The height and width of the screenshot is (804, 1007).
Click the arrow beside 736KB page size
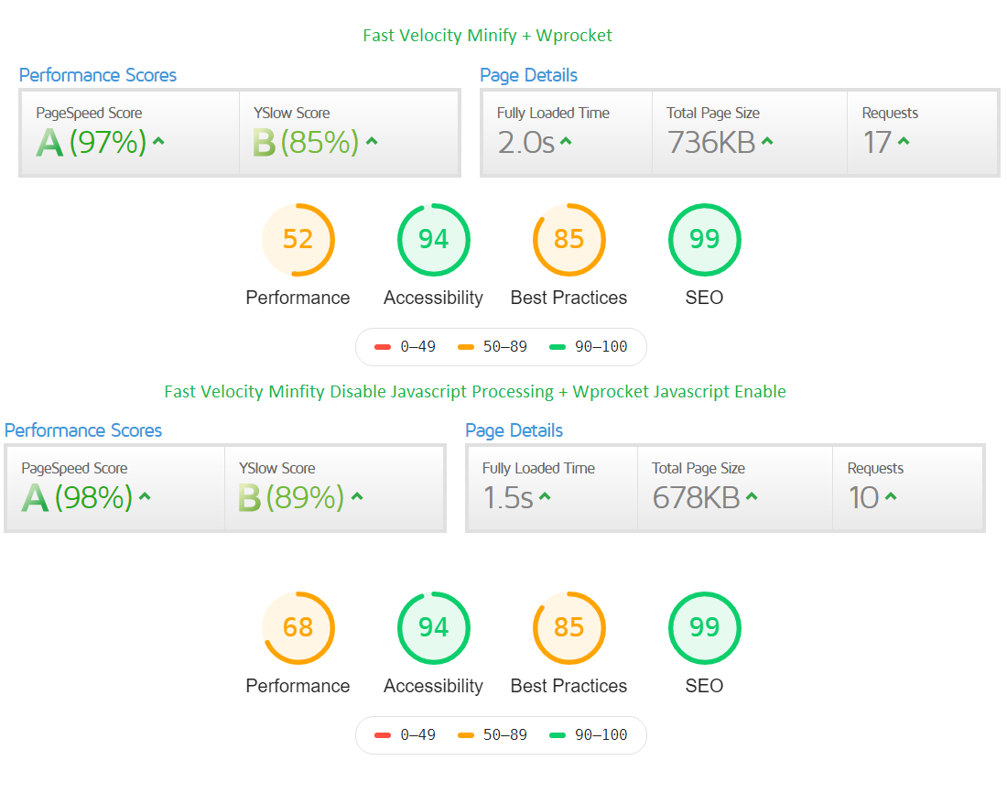pos(767,141)
